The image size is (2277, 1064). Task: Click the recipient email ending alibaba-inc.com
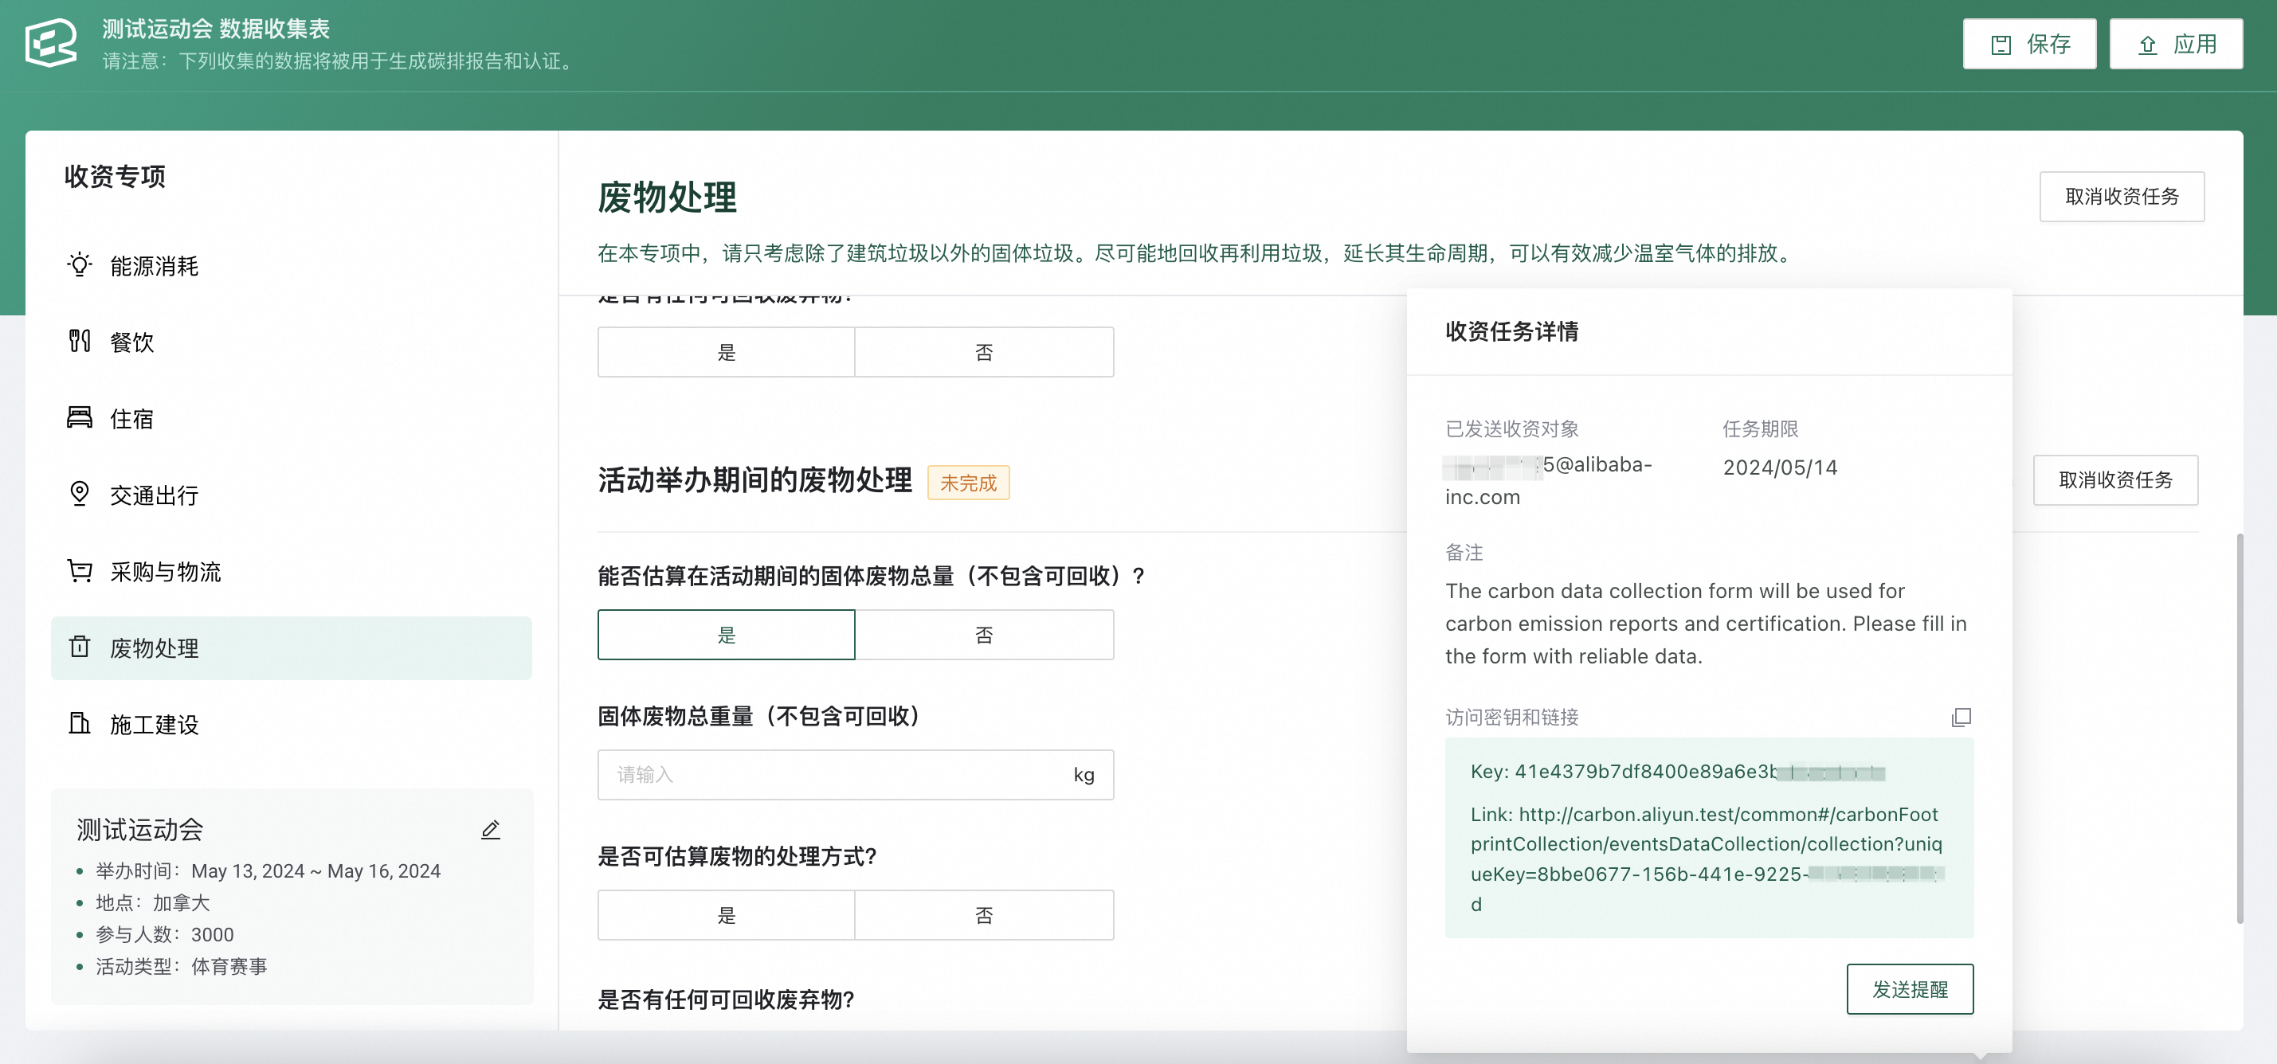point(1549,480)
